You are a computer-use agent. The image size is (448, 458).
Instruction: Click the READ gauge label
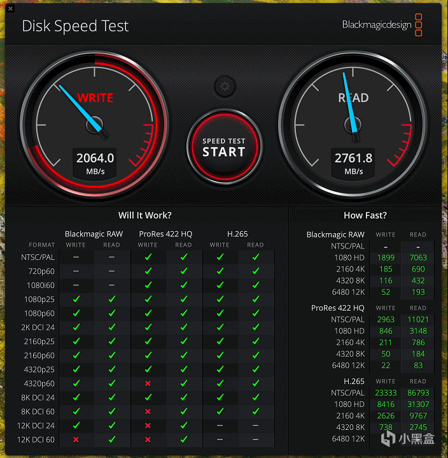coord(353,98)
